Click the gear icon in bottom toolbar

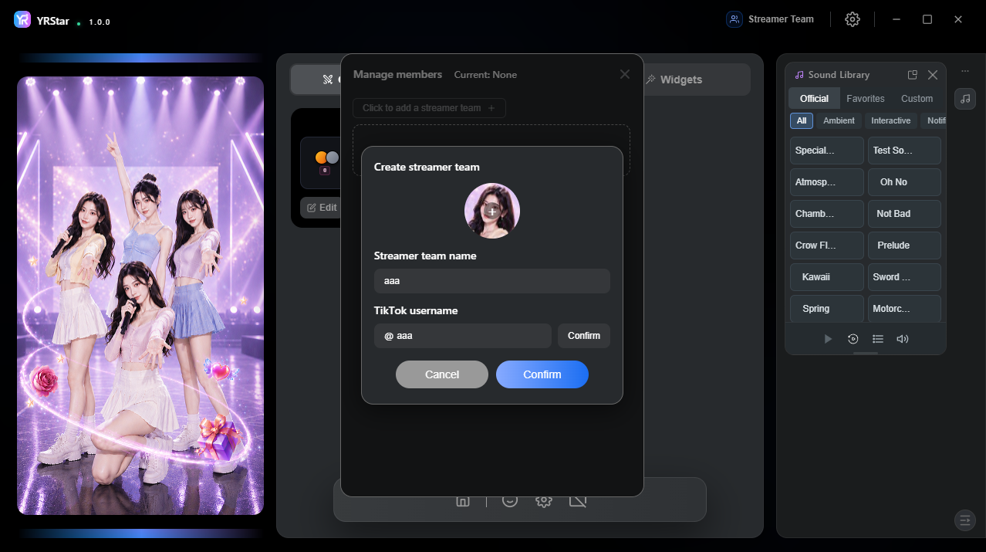pos(544,500)
